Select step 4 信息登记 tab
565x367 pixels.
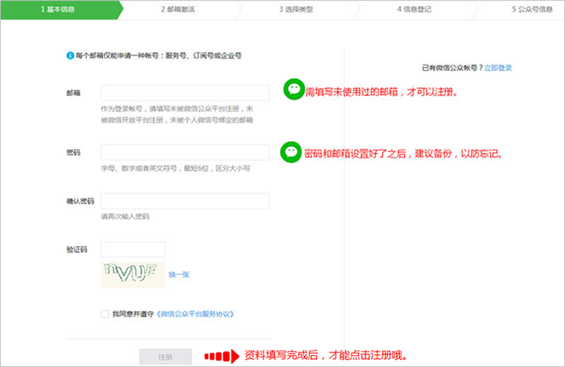(414, 10)
